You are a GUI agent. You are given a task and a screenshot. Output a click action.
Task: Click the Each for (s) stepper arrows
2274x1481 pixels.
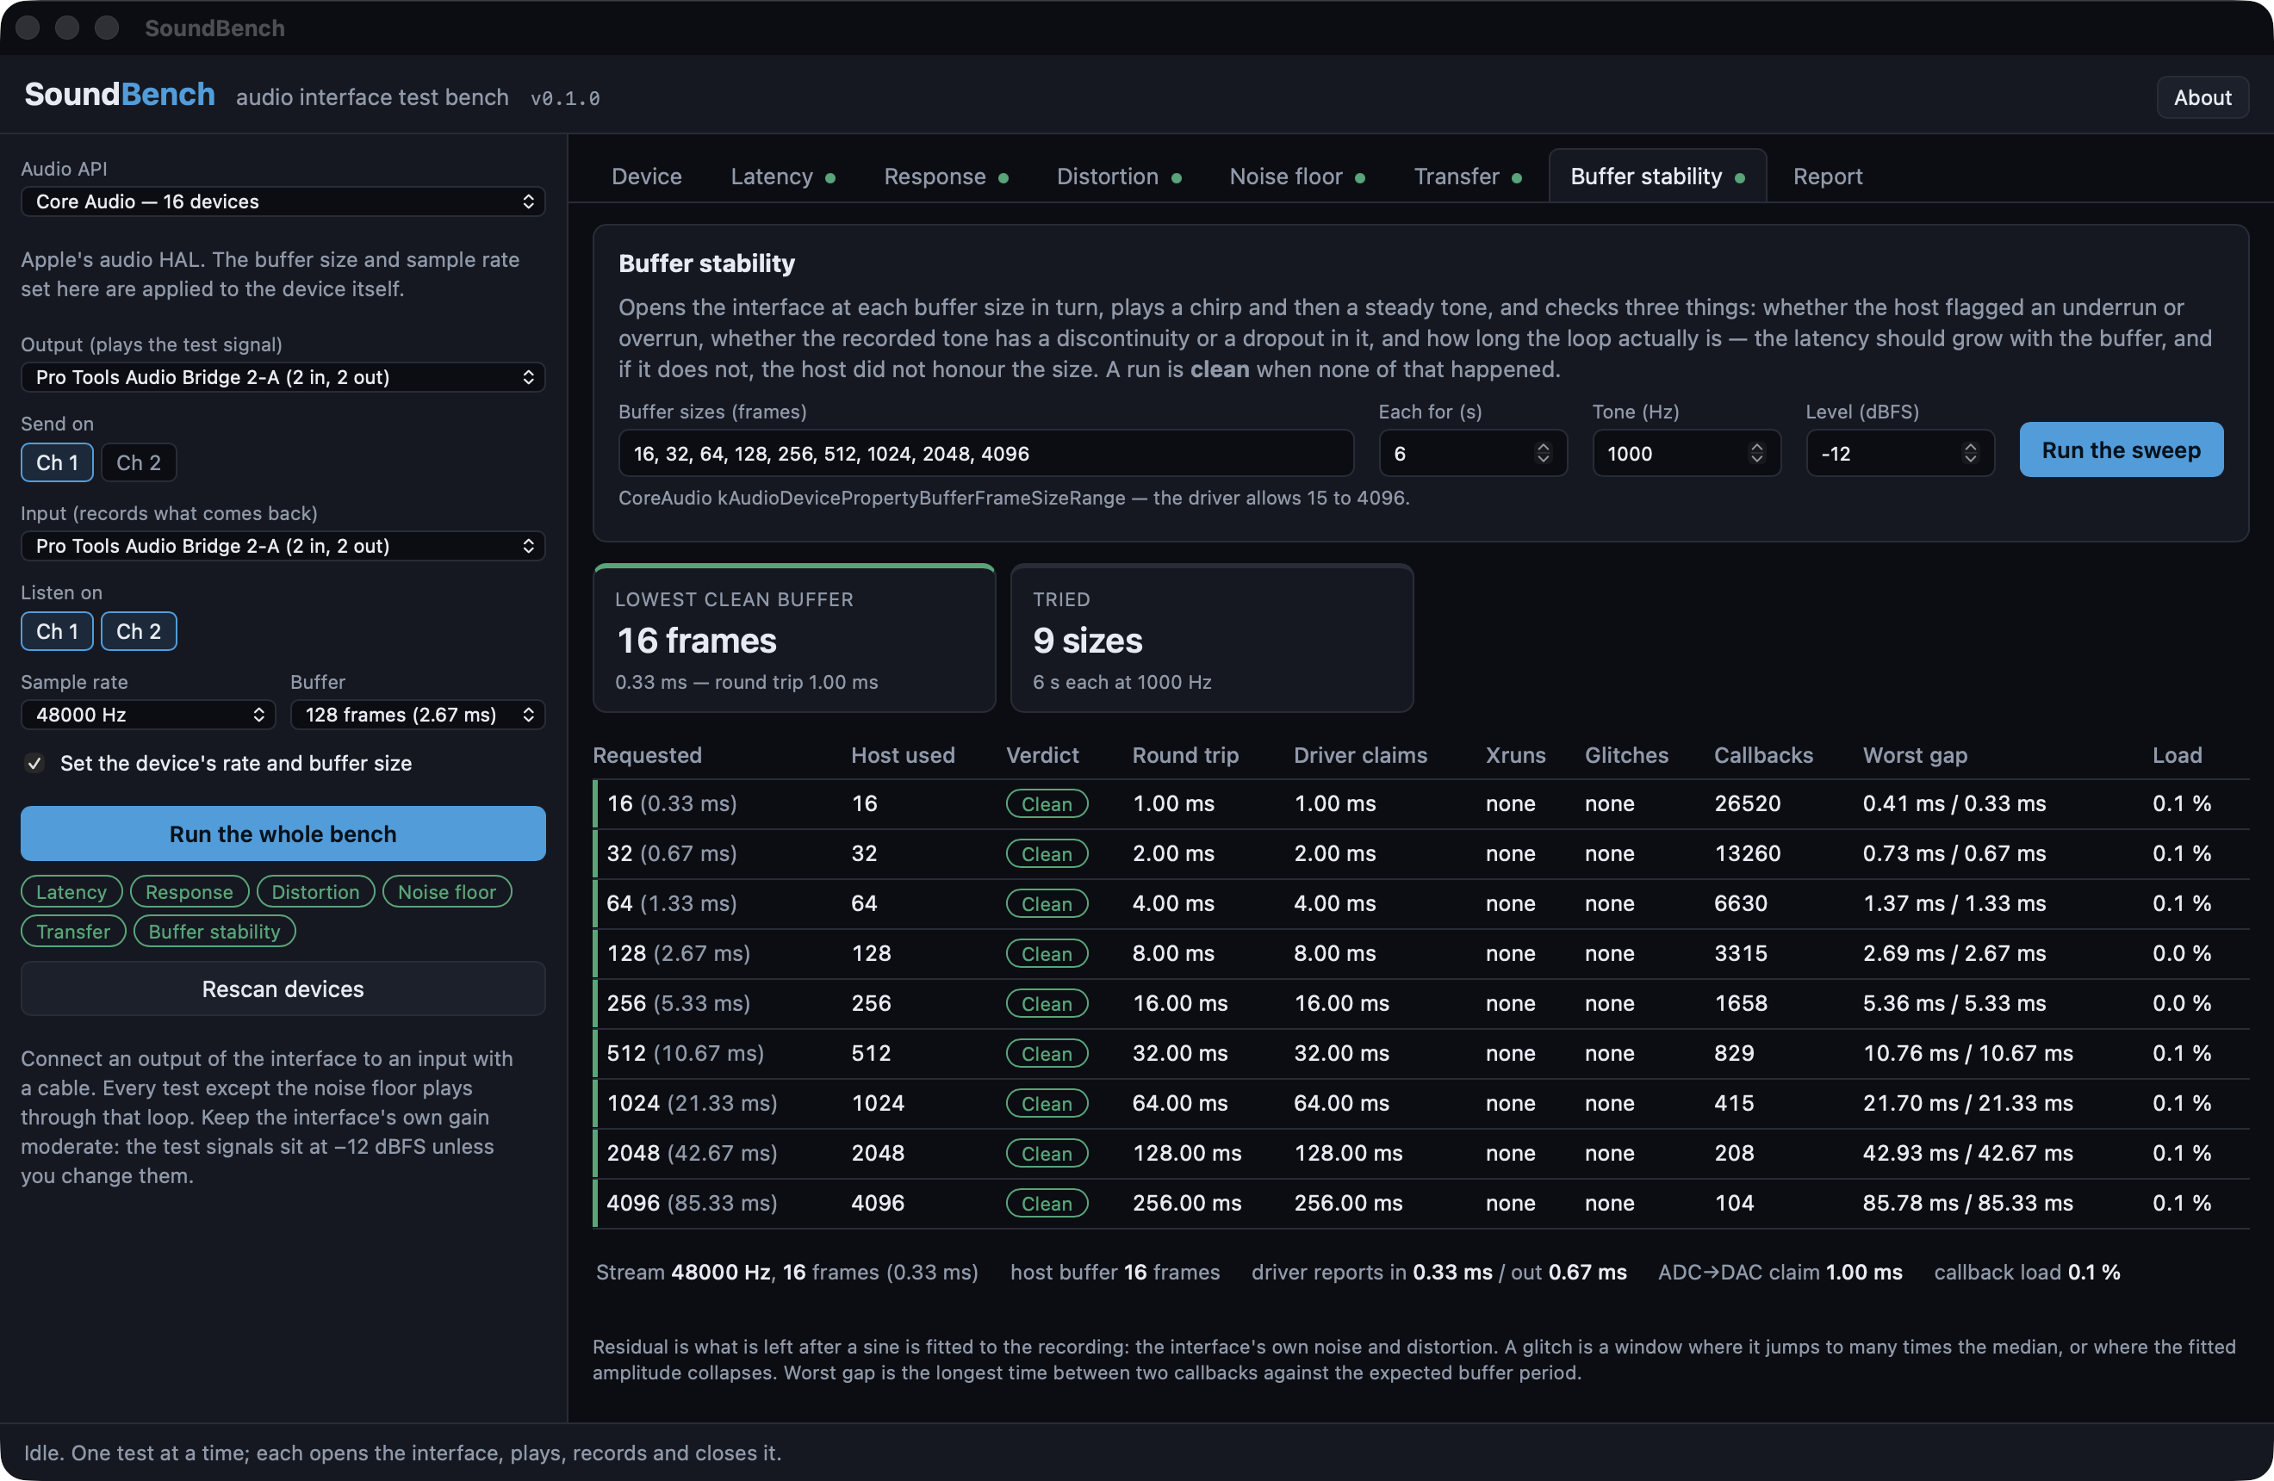point(1543,454)
